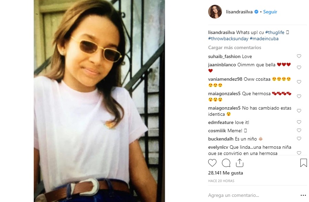This screenshot has width=309, height=202.
Task: Save the post with the bookmark icon
Action: (x=303, y=163)
